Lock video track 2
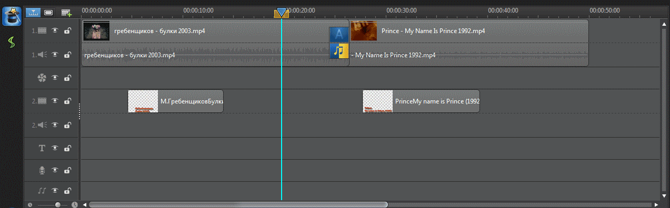Screen dimensions: 670x208 [67, 101]
